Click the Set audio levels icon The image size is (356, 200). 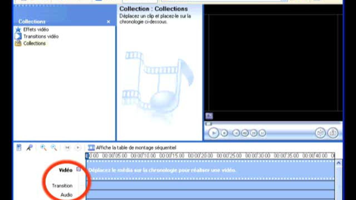click(x=19, y=148)
